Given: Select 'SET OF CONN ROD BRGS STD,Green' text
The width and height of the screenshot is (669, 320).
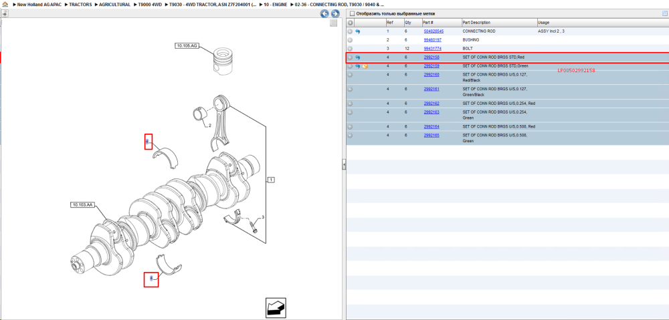Looking at the screenshot, I should tap(495, 66).
